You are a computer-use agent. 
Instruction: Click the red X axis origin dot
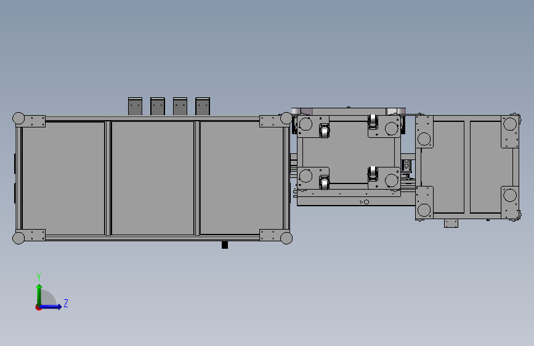[x=38, y=307]
